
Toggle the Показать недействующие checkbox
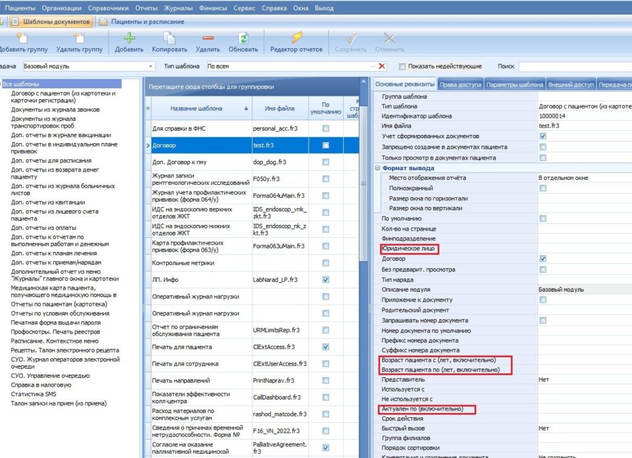point(402,67)
